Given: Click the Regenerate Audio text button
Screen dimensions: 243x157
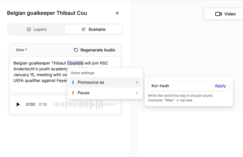Looking at the screenshot, I should 98,50.
